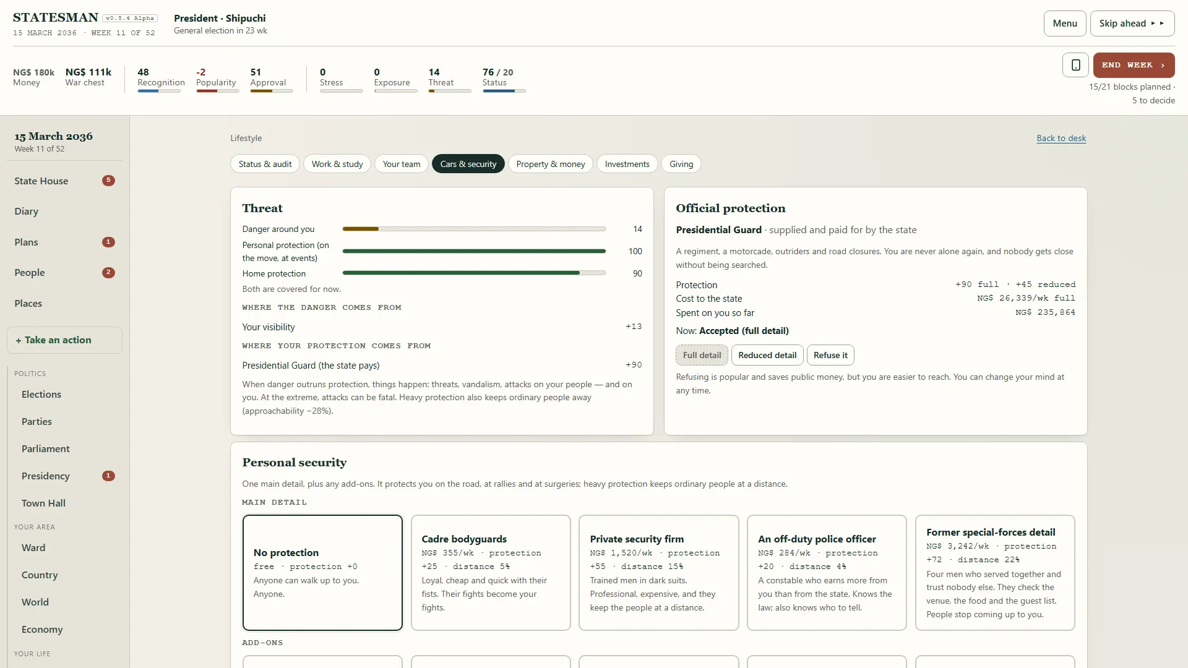
Task: Select the Cadre bodyguards main detail card
Action: [x=491, y=573]
